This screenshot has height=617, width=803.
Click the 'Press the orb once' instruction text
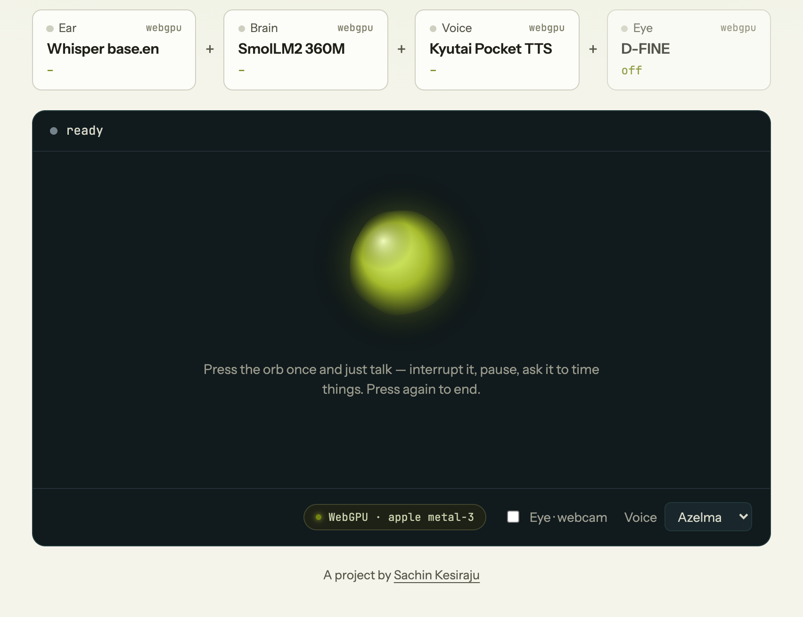point(401,379)
